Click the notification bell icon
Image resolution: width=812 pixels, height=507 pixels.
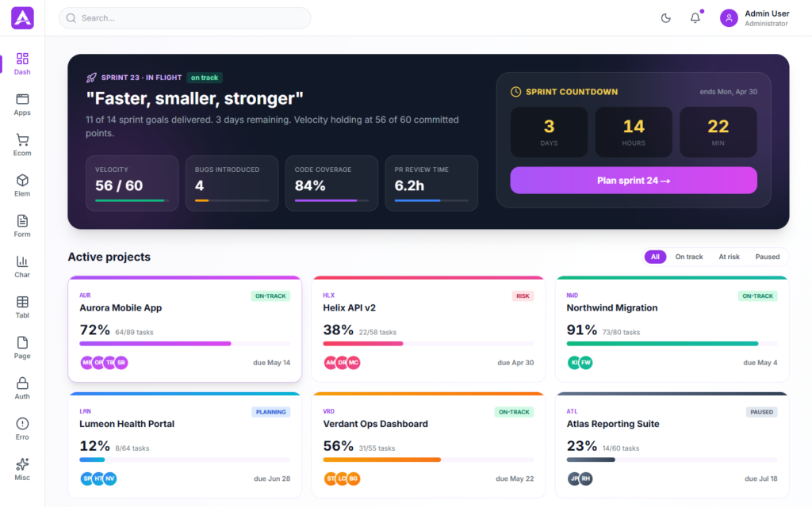click(695, 18)
